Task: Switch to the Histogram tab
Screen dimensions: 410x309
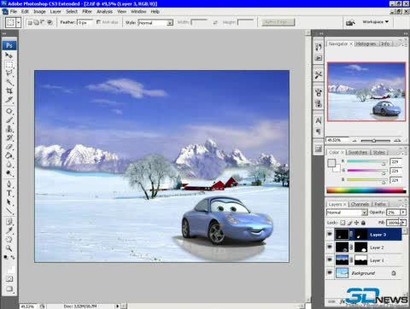Action: pos(366,44)
